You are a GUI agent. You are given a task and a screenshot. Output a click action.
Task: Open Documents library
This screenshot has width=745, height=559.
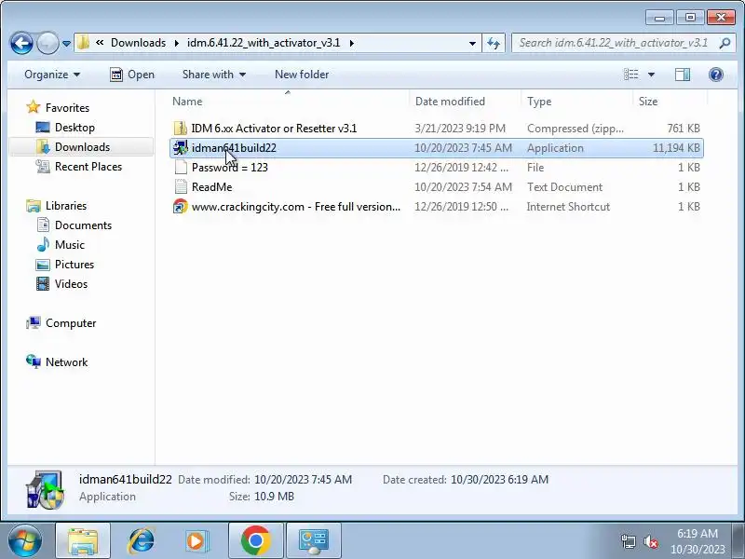[x=83, y=225]
